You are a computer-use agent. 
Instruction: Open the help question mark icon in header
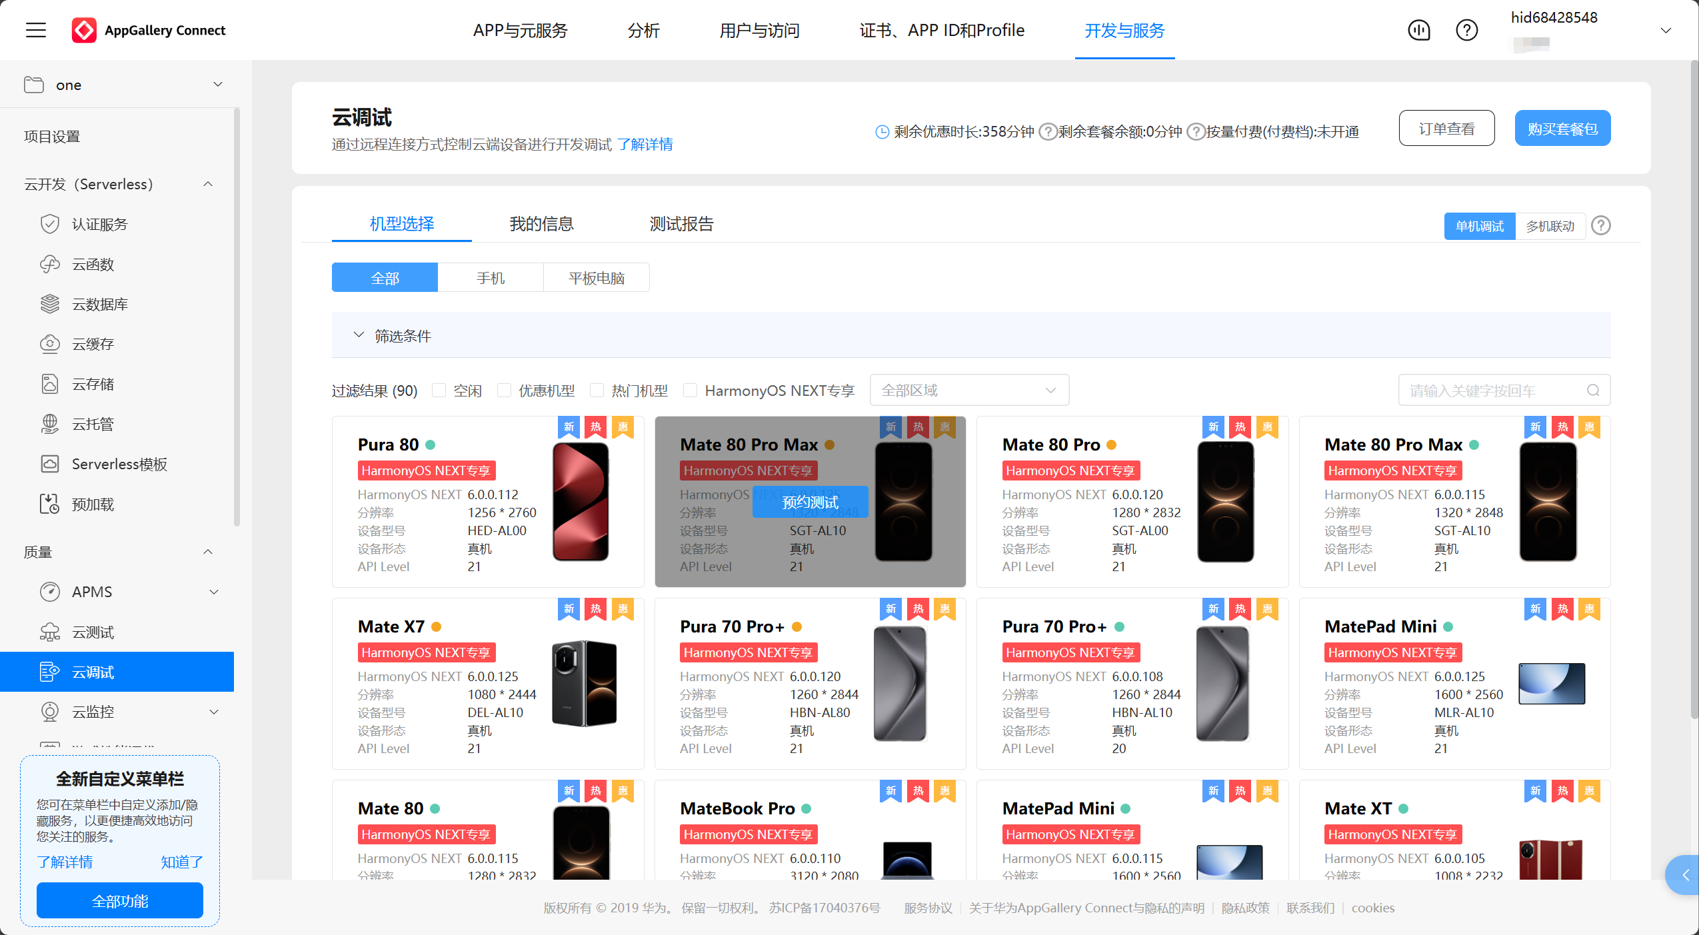point(1466,30)
